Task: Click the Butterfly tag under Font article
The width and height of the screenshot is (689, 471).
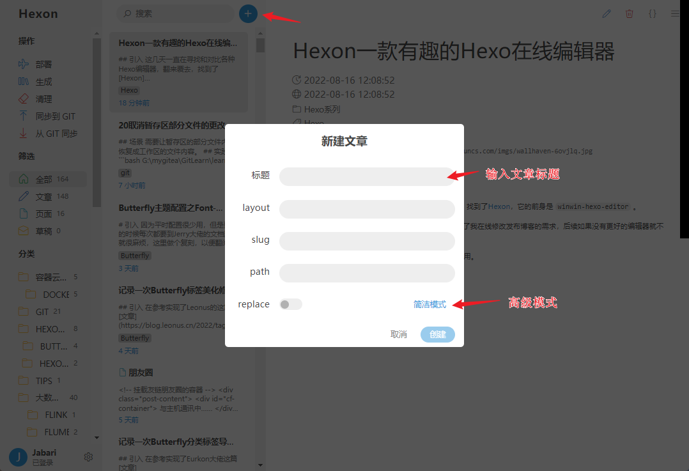Action: [x=135, y=256]
